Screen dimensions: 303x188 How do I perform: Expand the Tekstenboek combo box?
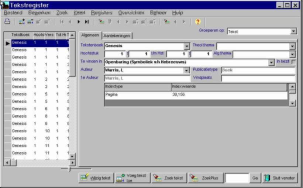(x=187, y=46)
